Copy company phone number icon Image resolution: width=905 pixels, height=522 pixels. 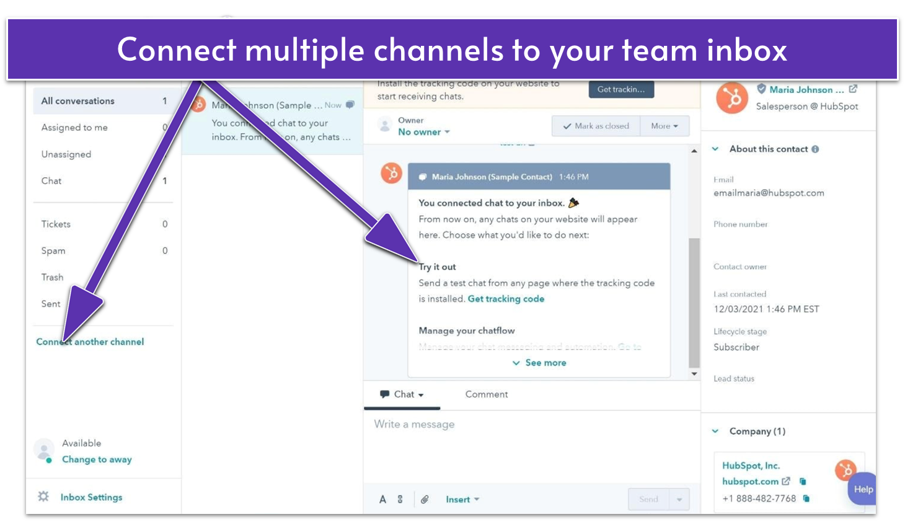[x=806, y=498]
